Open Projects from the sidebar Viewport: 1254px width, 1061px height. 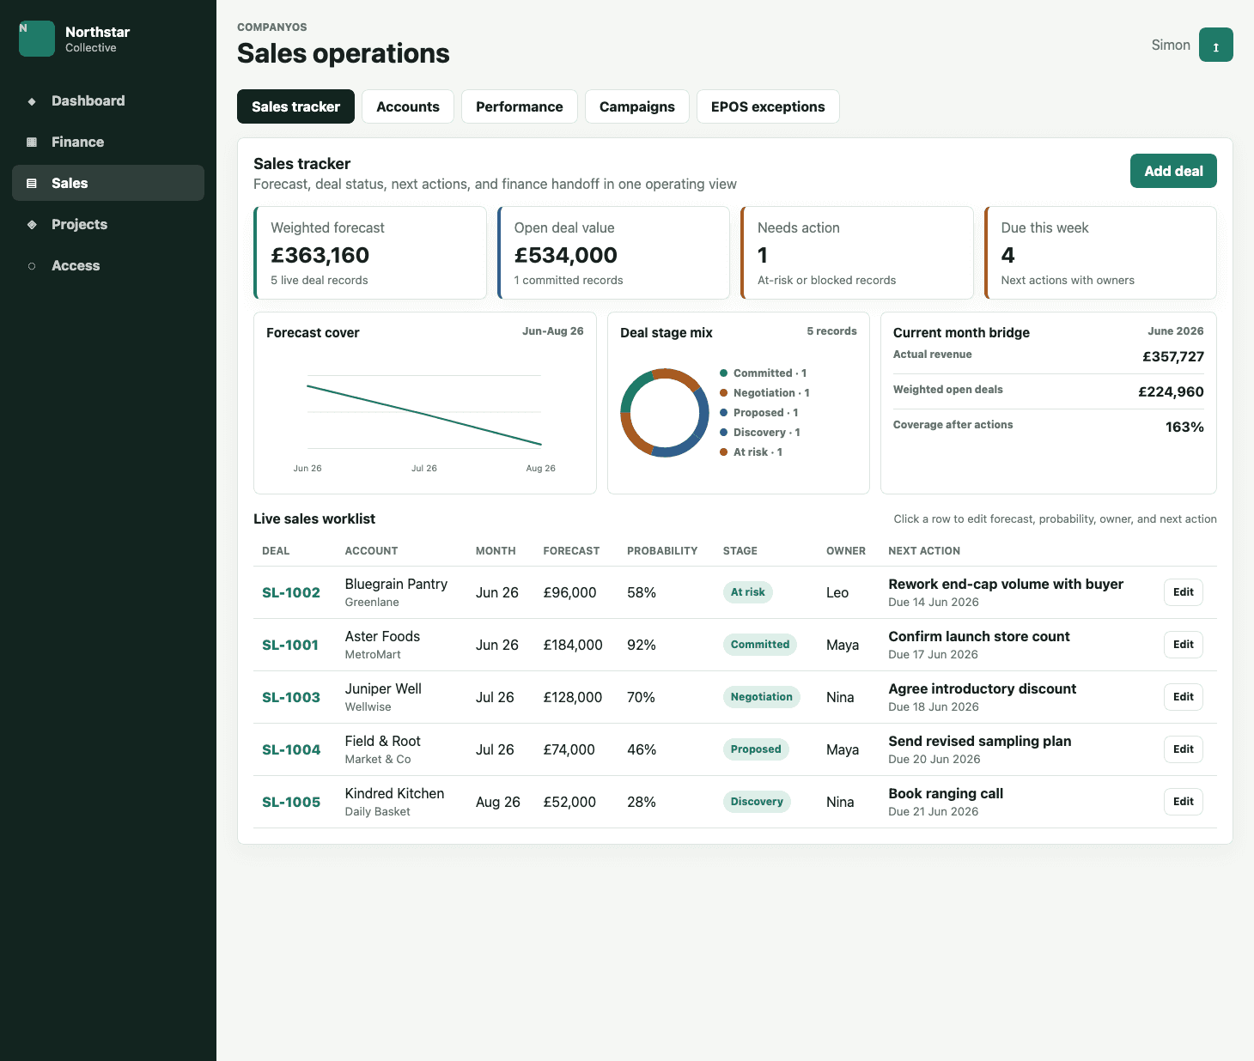108,224
